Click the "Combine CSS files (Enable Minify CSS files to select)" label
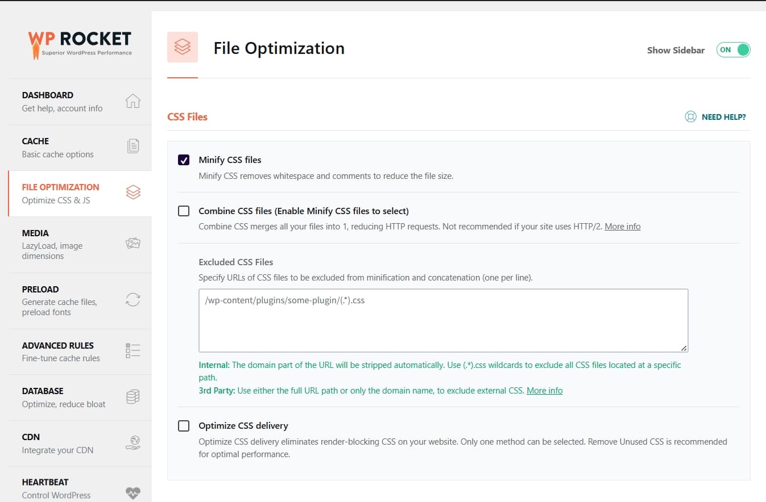Image resolution: width=766 pixels, height=502 pixels. coord(304,211)
